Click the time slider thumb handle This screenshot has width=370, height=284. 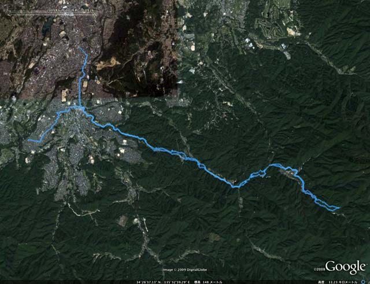[69, 14]
